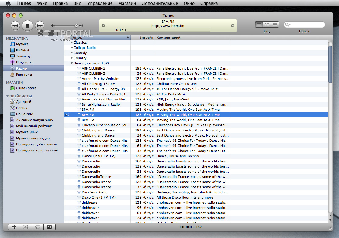Click the stream progress bar
This screenshot has height=238, width=339.
pyautogui.click(x=168, y=30)
